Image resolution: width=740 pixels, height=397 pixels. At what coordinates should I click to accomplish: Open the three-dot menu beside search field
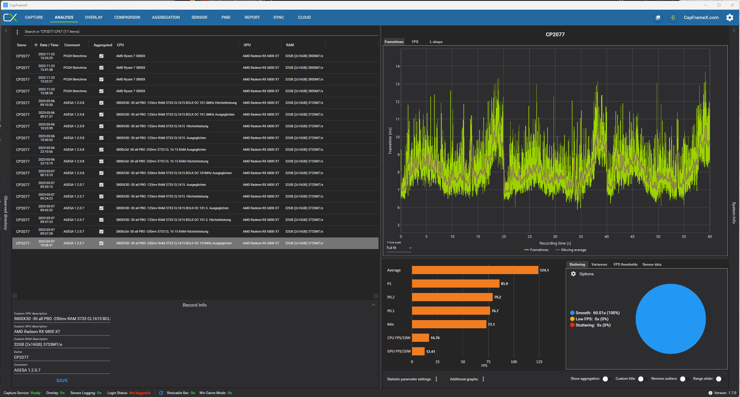[x=17, y=32]
